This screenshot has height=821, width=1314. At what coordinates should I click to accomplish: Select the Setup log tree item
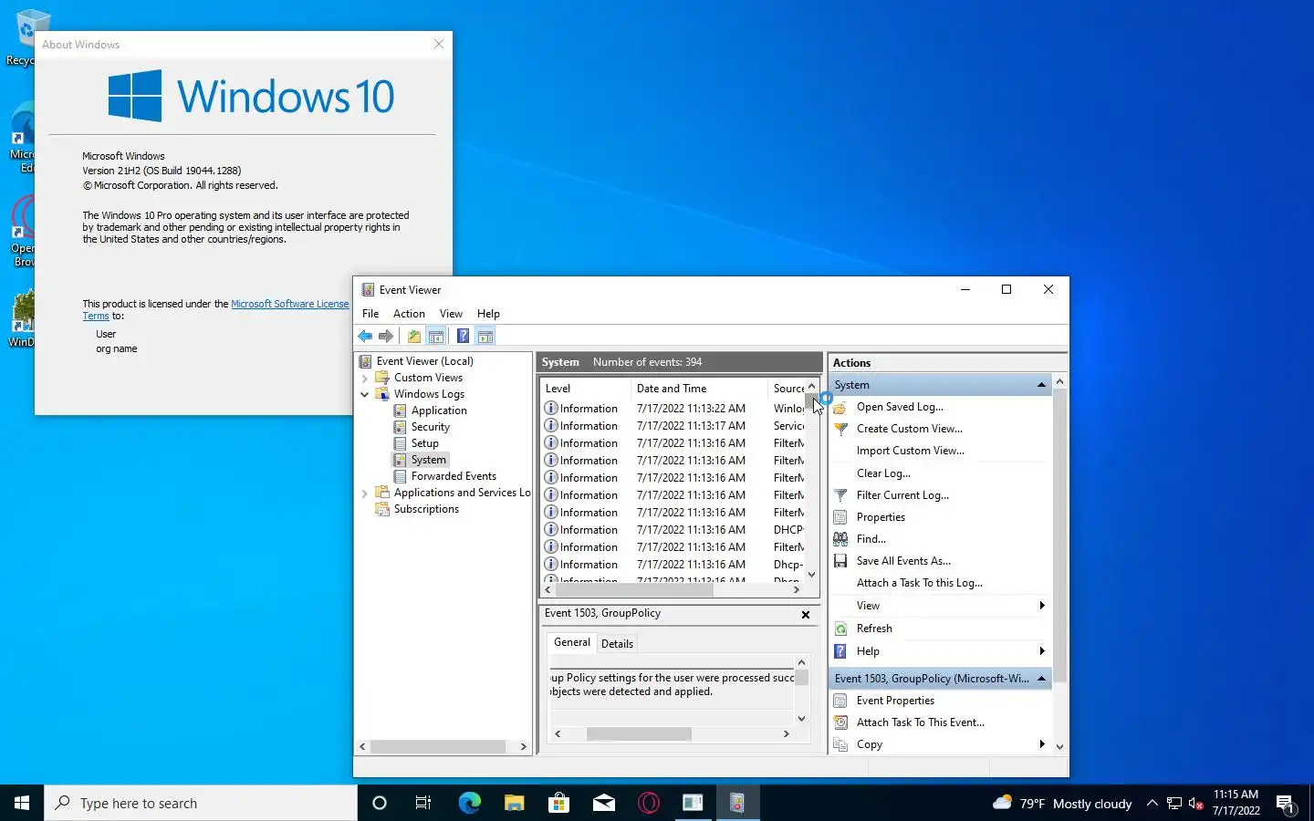[424, 443]
